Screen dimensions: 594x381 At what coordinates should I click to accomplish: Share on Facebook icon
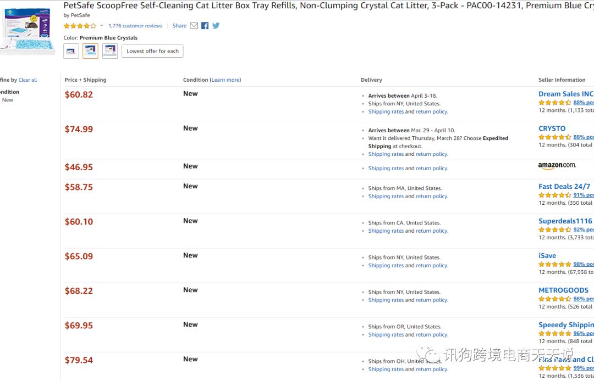coord(205,26)
